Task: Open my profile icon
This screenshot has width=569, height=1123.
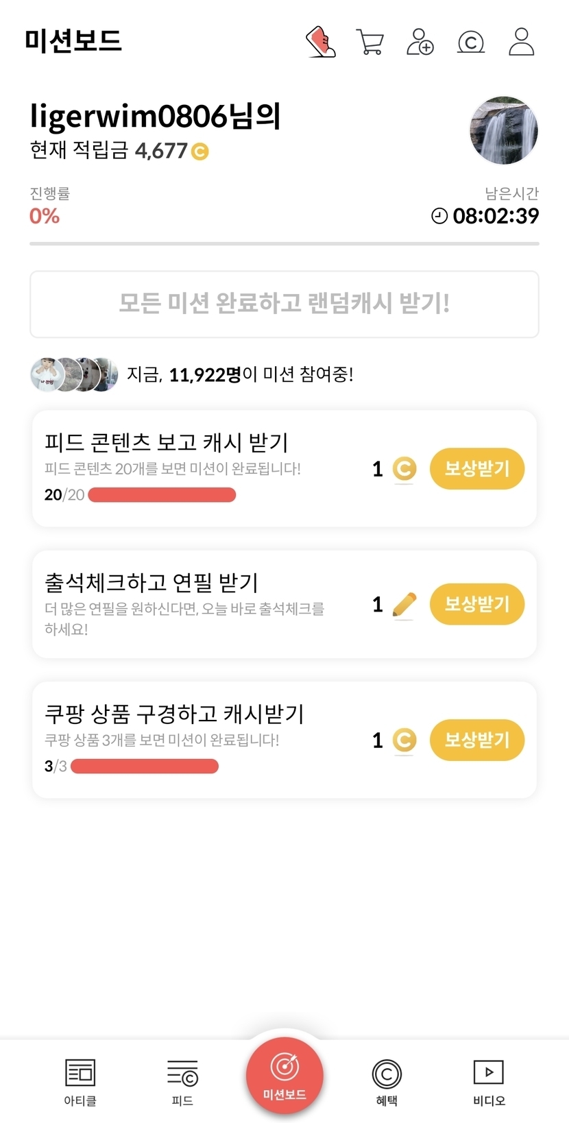Action: [522, 42]
